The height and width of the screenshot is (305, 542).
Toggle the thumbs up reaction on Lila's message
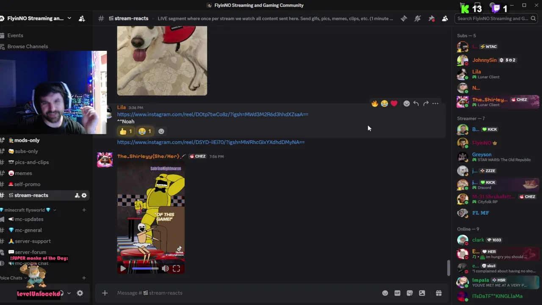(126, 131)
